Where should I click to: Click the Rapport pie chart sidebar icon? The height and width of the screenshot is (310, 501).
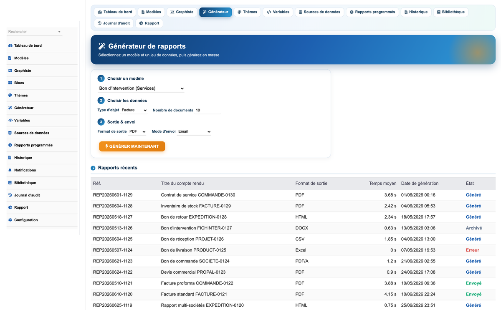click(10, 207)
